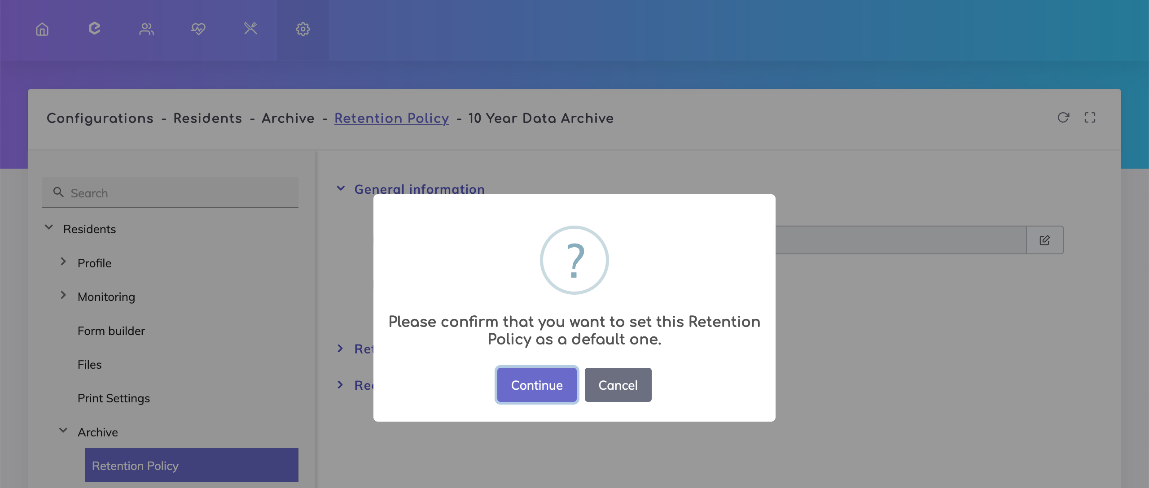Image resolution: width=1149 pixels, height=488 pixels.
Task: Open the dining utensils icon
Action: [x=250, y=29]
